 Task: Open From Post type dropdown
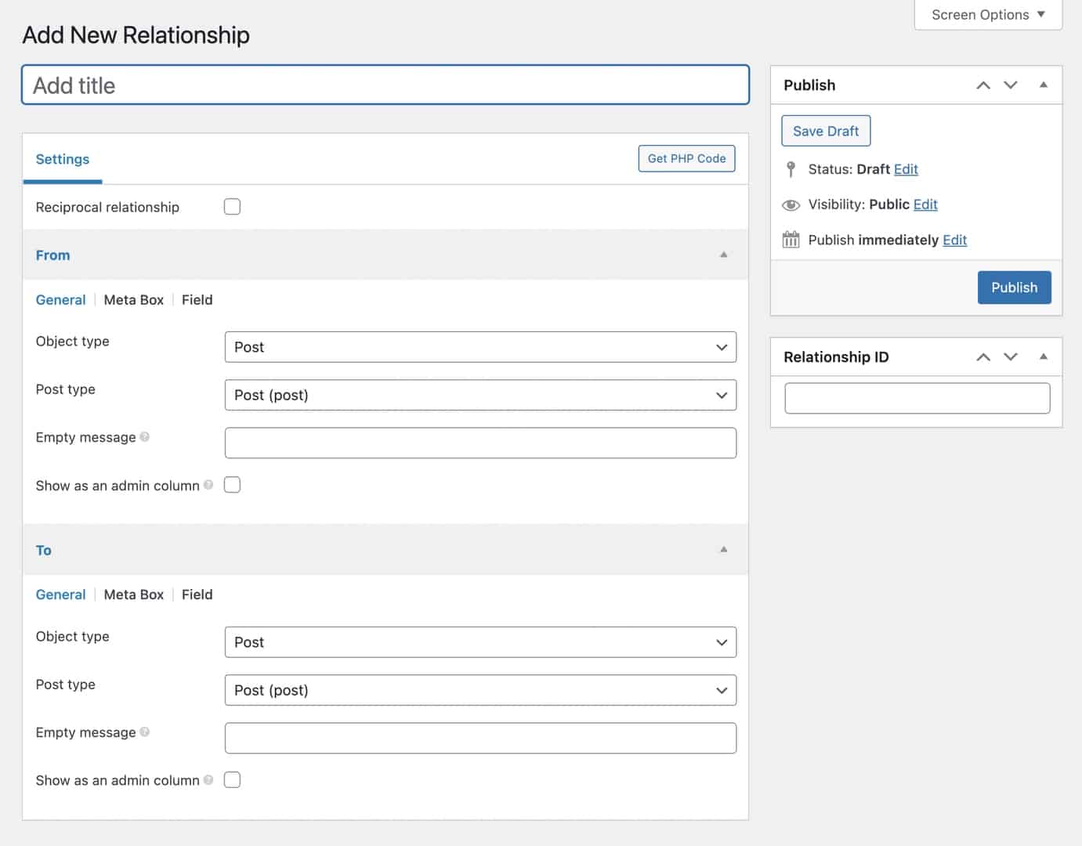click(x=480, y=395)
